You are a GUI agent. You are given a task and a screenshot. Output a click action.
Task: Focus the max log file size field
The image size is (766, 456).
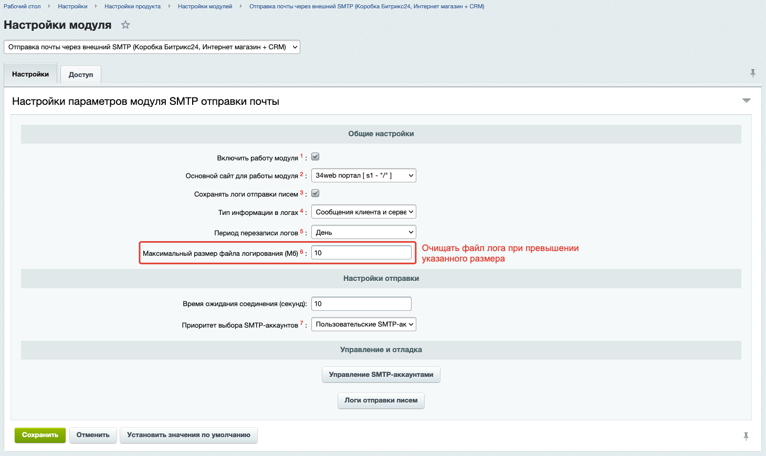[x=361, y=253]
